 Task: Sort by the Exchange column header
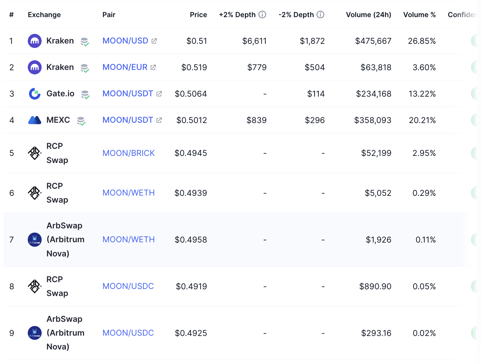[x=44, y=15]
